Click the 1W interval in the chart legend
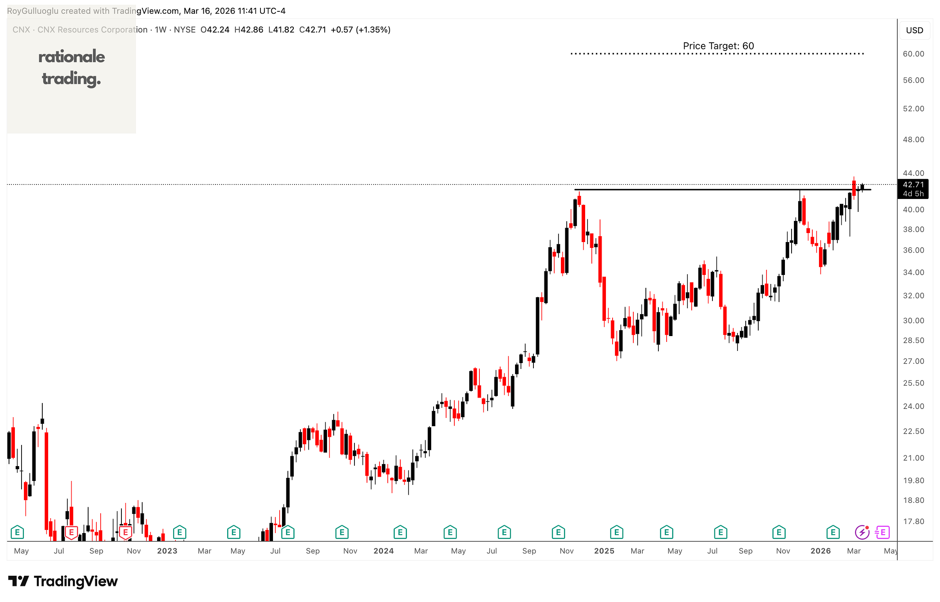Image resolution: width=940 pixels, height=602 pixels. 161,30
